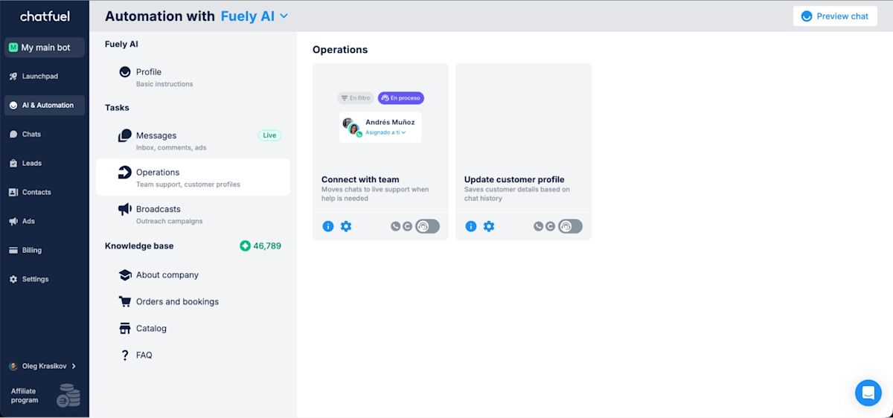This screenshot has width=893, height=418.
Task: Open the support chat bubble widget
Action: point(868,393)
